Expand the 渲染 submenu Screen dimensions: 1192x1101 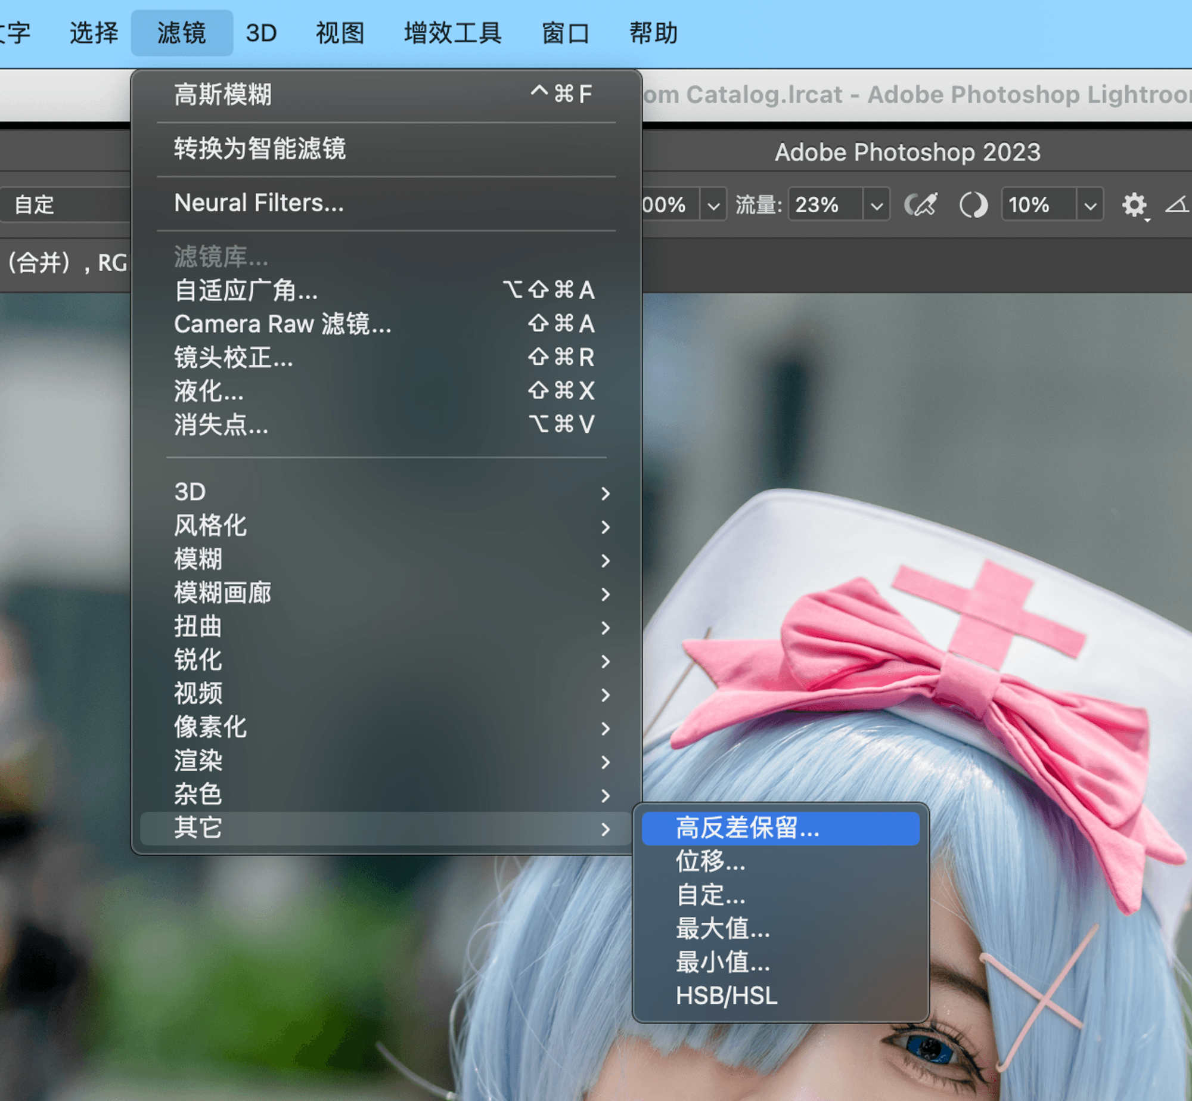click(x=386, y=761)
